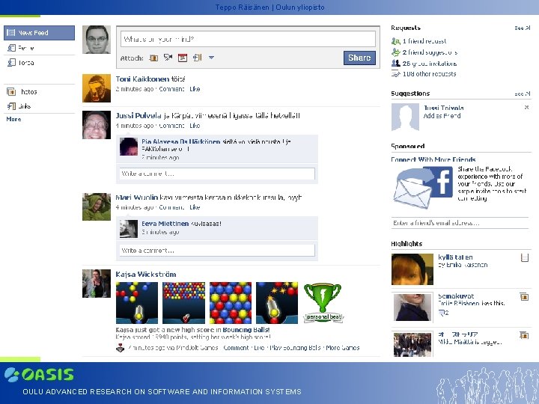
Task: Click the friend's email address field
Action: click(460, 223)
